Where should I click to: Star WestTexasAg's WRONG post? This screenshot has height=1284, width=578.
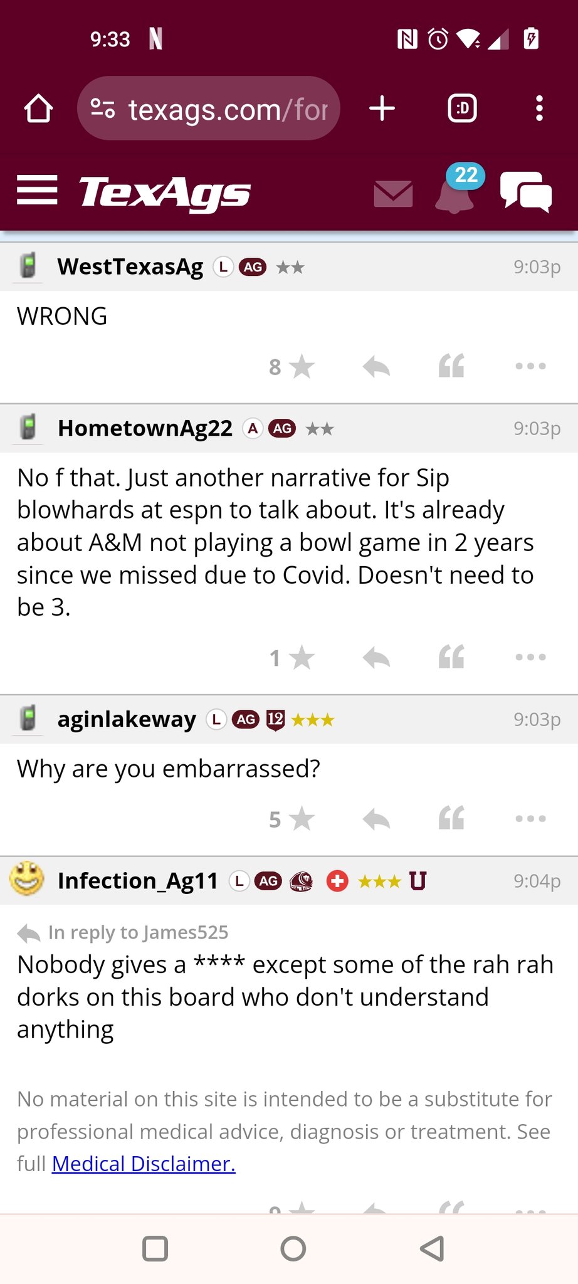coord(302,367)
